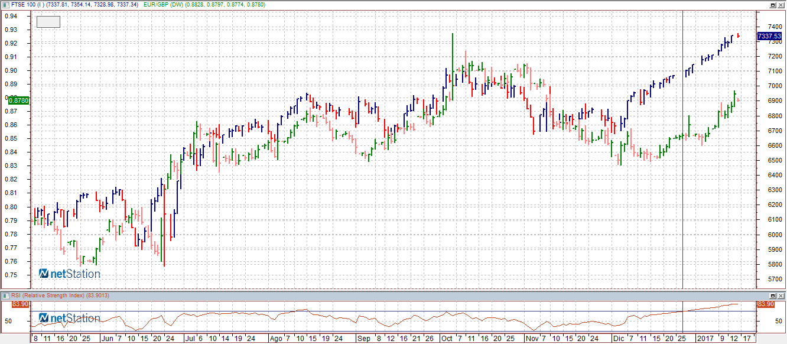Click the left orange 83.90 RSI value tag
787x344 pixels.
[x=20, y=304]
